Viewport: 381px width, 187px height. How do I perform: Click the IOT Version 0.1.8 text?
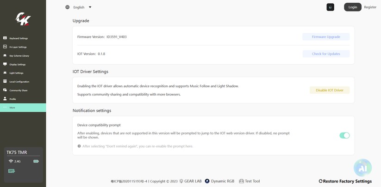[x=91, y=54]
